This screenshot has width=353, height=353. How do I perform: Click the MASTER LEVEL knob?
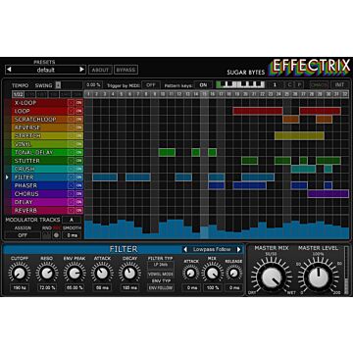point(319,277)
